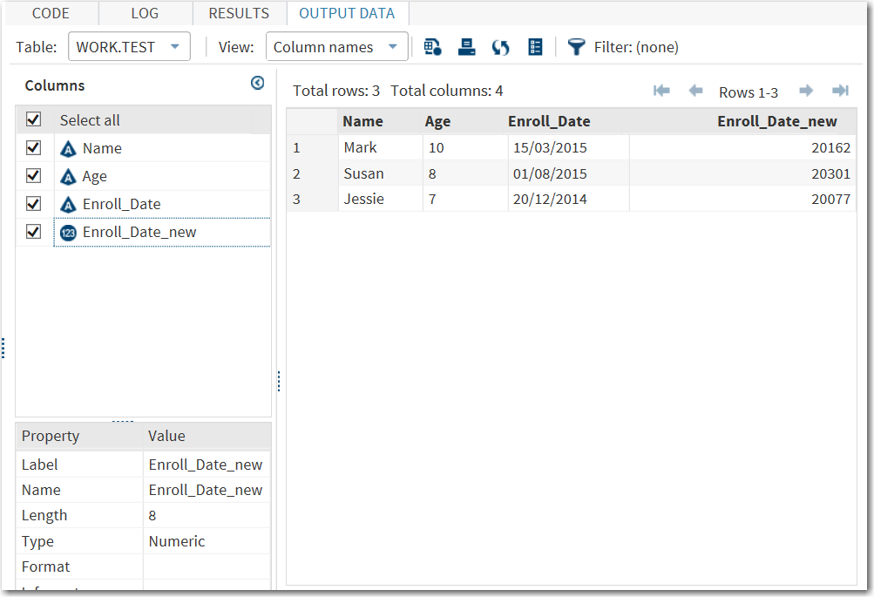Apply a filter using the funnel icon
Image resolution: width=874 pixels, height=597 pixels.
(576, 46)
